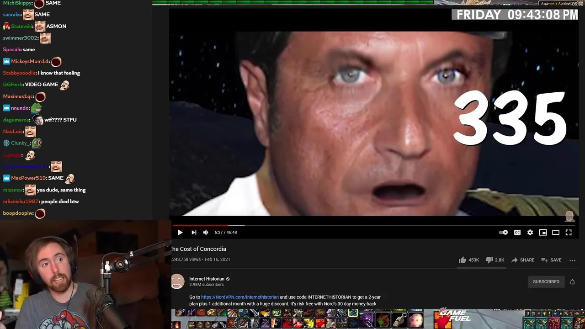This screenshot has width=585, height=329.
Task: Click the SUBSCRIBED button
Action: pos(546,282)
